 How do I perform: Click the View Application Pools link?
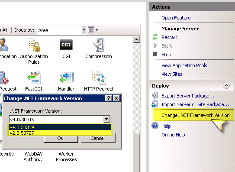coord(184,65)
